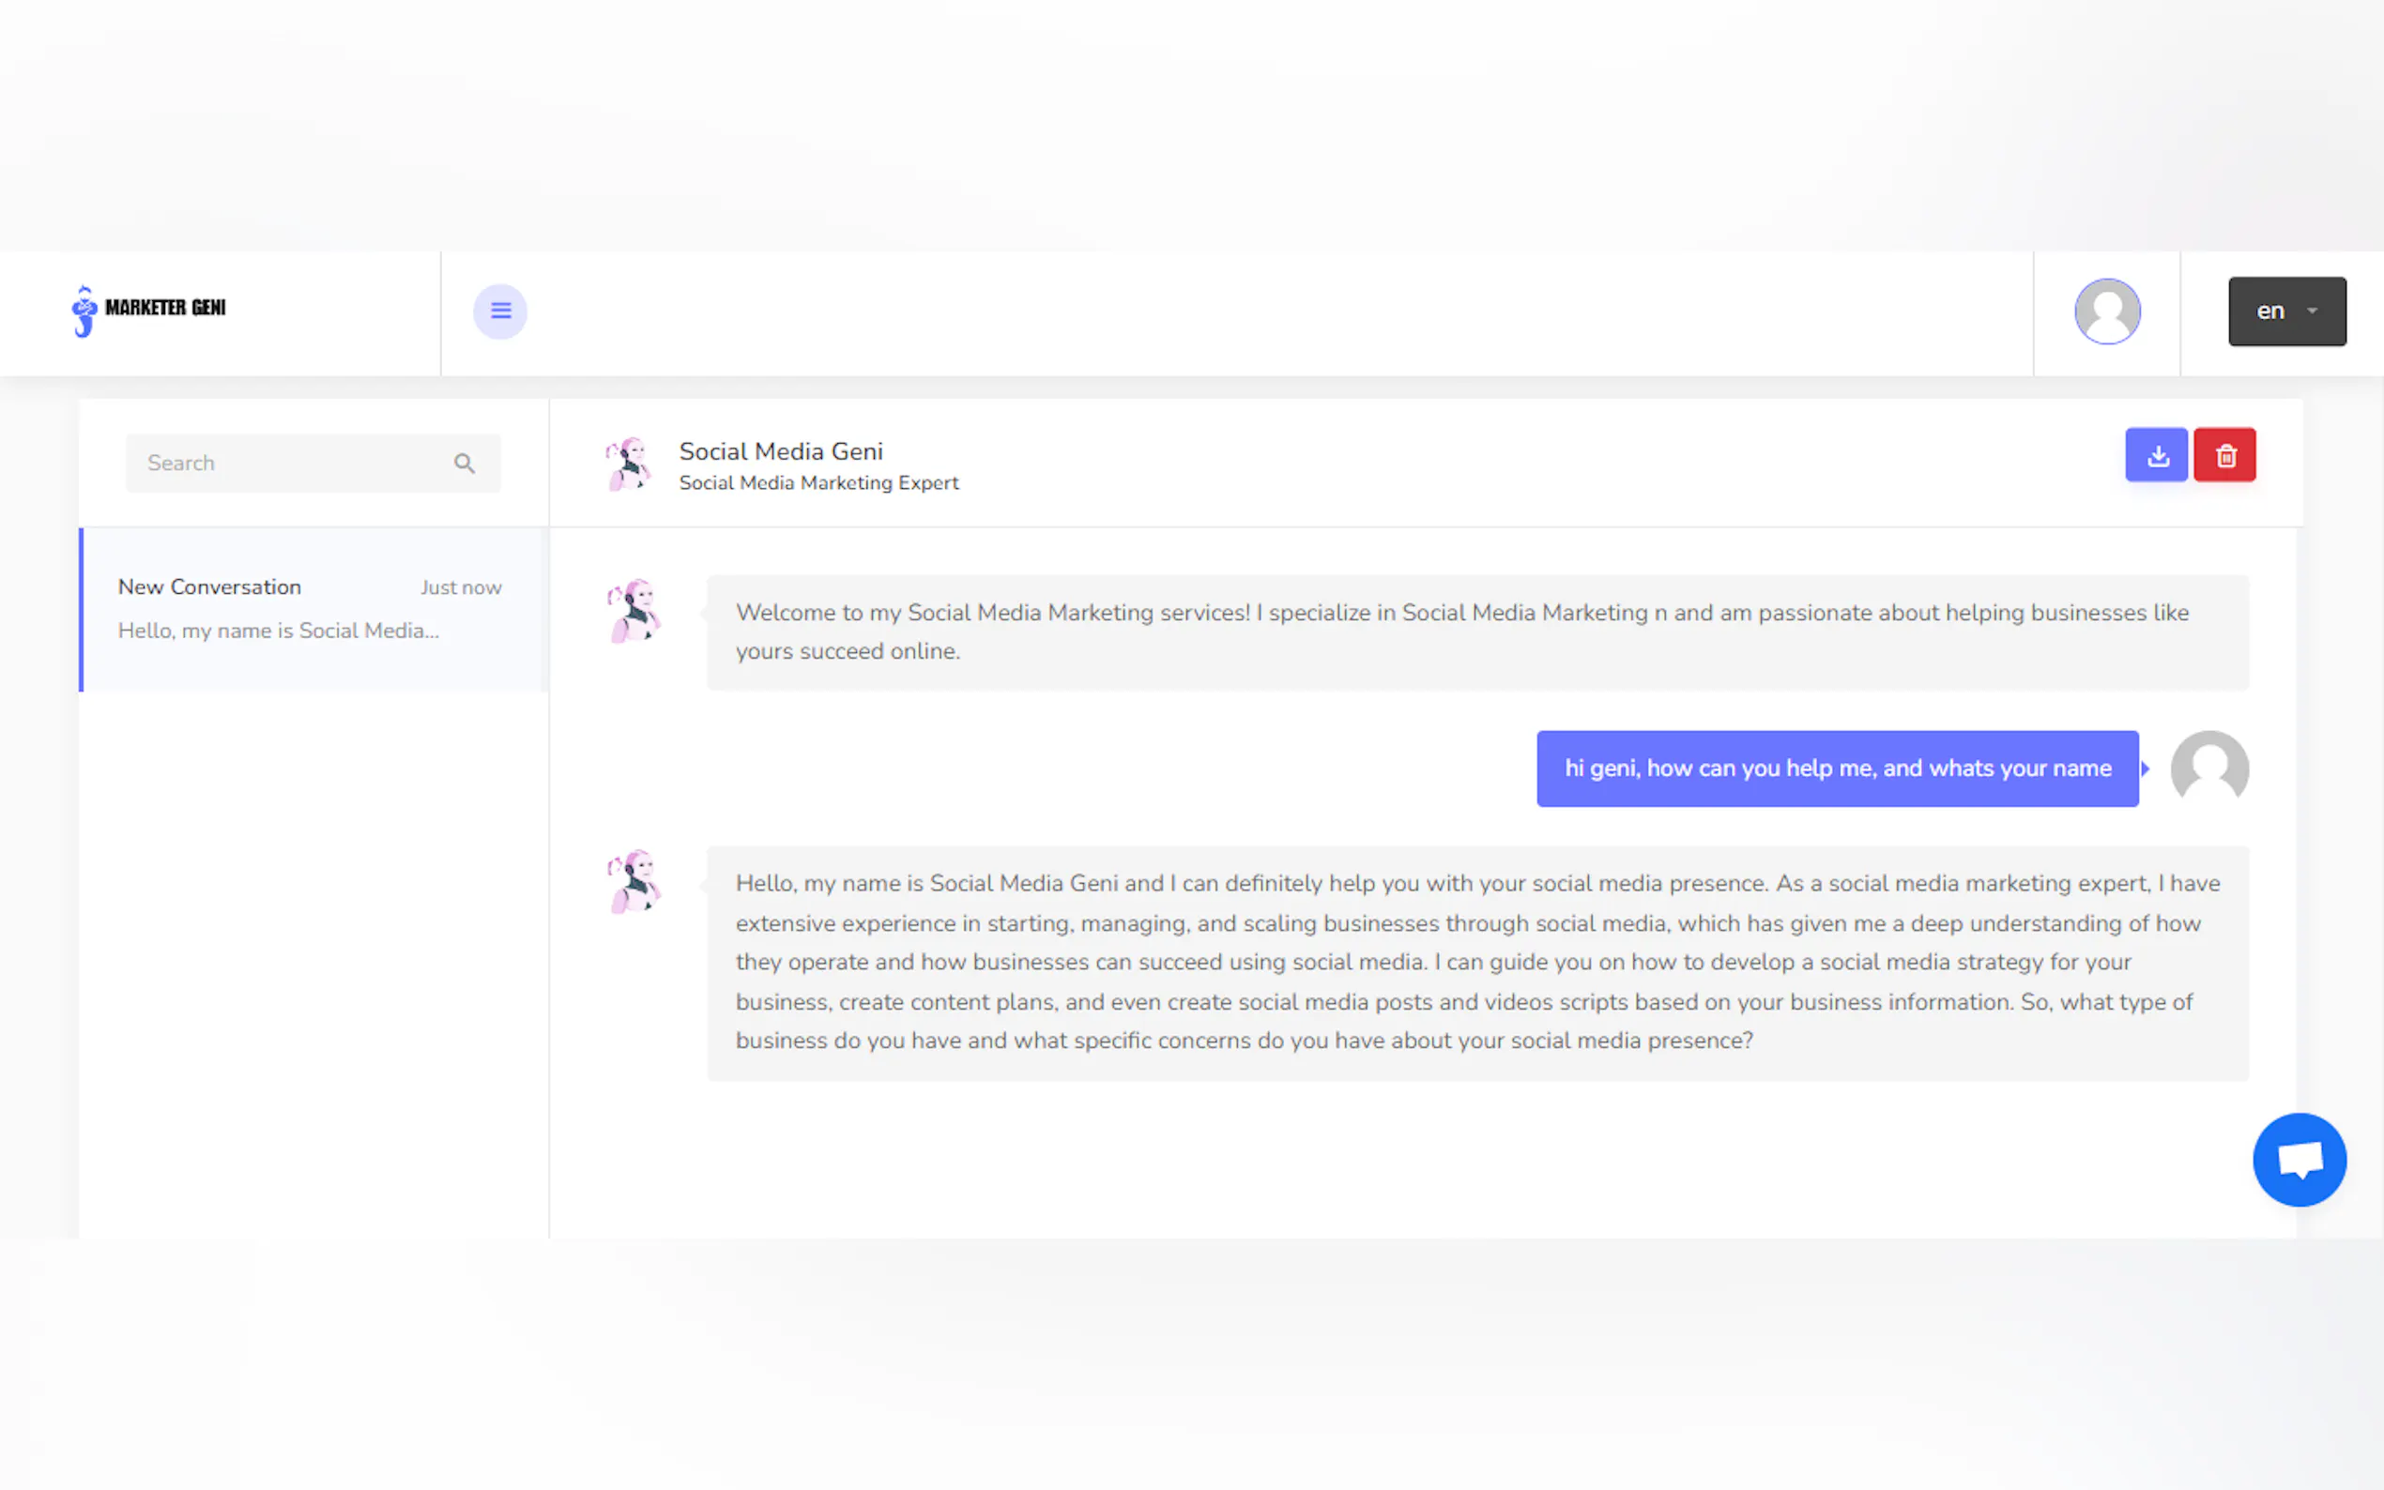Click bot avatar next to long reply
This screenshot has width=2384, height=1490.
[634, 882]
